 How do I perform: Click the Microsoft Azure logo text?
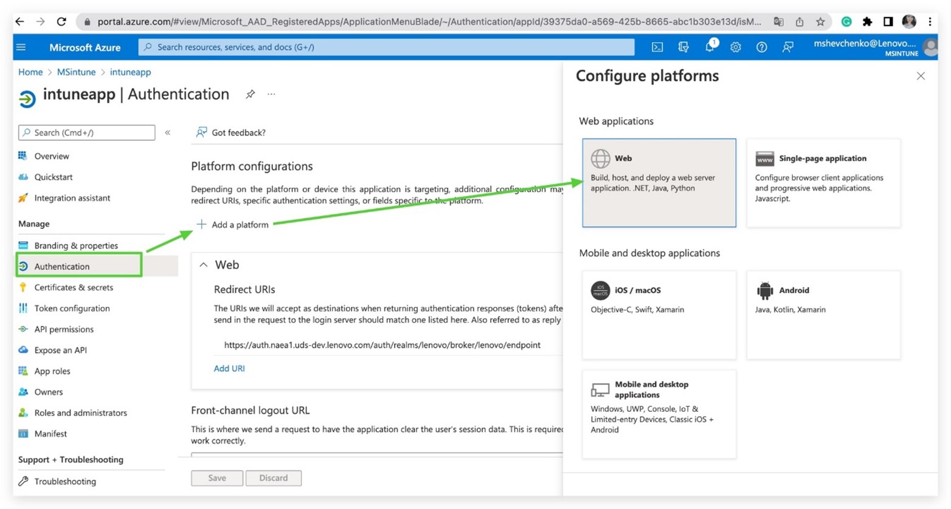point(85,47)
